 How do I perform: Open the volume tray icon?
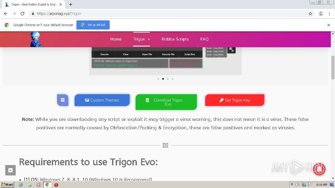point(298,185)
